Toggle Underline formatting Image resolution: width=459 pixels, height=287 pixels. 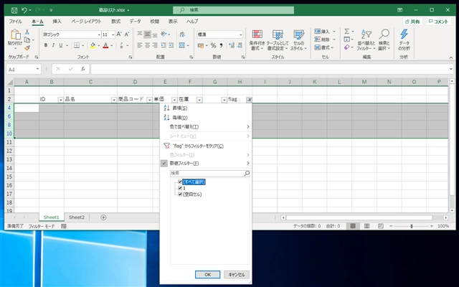coord(60,45)
